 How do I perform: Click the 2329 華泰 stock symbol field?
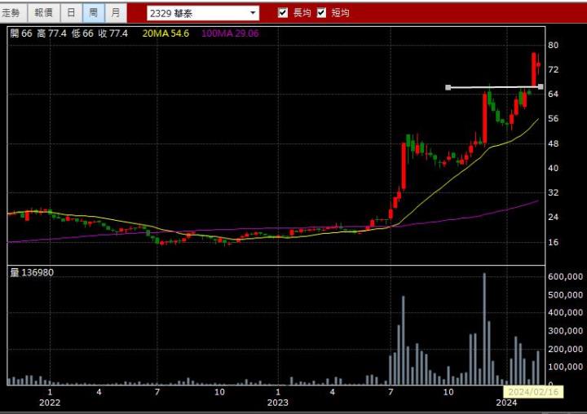point(196,13)
